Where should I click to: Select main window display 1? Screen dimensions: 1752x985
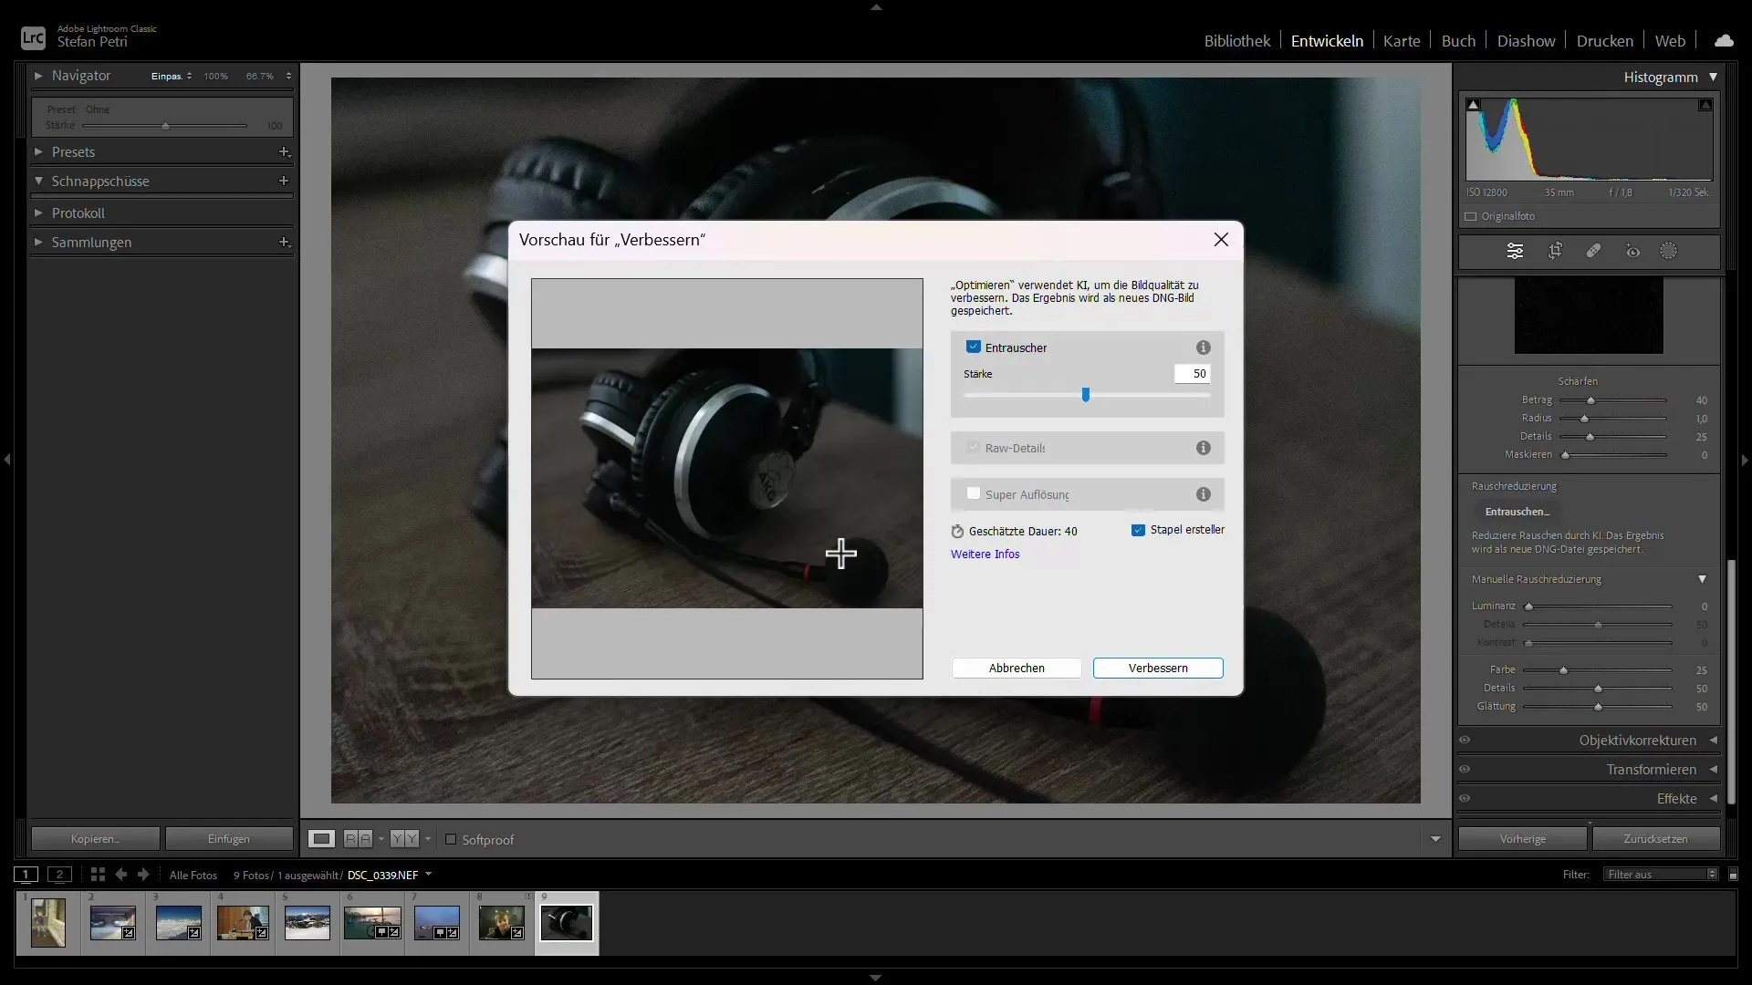tap(26, 875)
